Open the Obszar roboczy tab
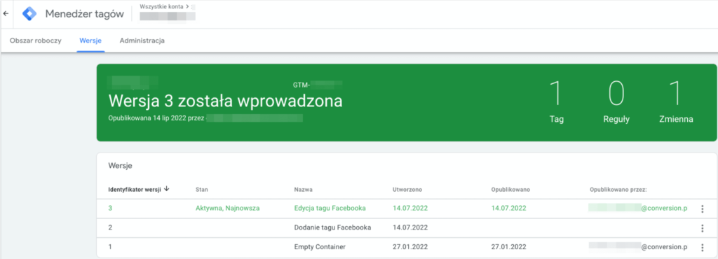 (35, 41)
